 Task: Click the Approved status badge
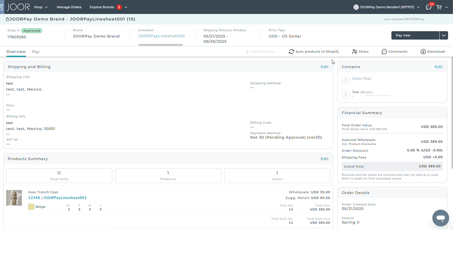point(32,31)
